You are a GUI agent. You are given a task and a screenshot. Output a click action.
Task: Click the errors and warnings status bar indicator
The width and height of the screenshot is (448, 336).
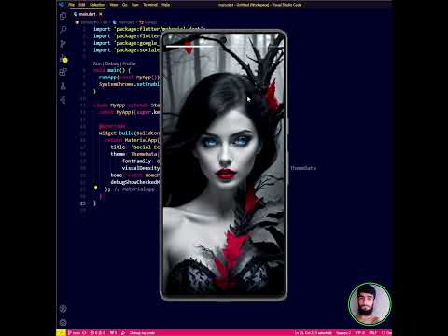tap(98, 333)
